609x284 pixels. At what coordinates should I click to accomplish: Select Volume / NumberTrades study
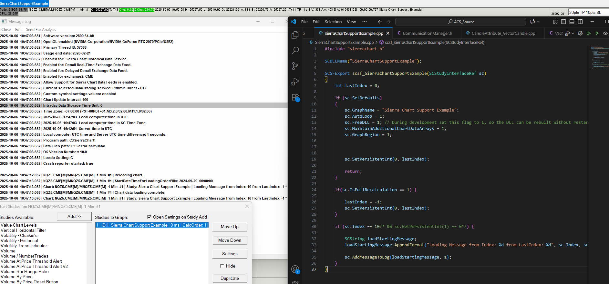click(x=25, y=256)
